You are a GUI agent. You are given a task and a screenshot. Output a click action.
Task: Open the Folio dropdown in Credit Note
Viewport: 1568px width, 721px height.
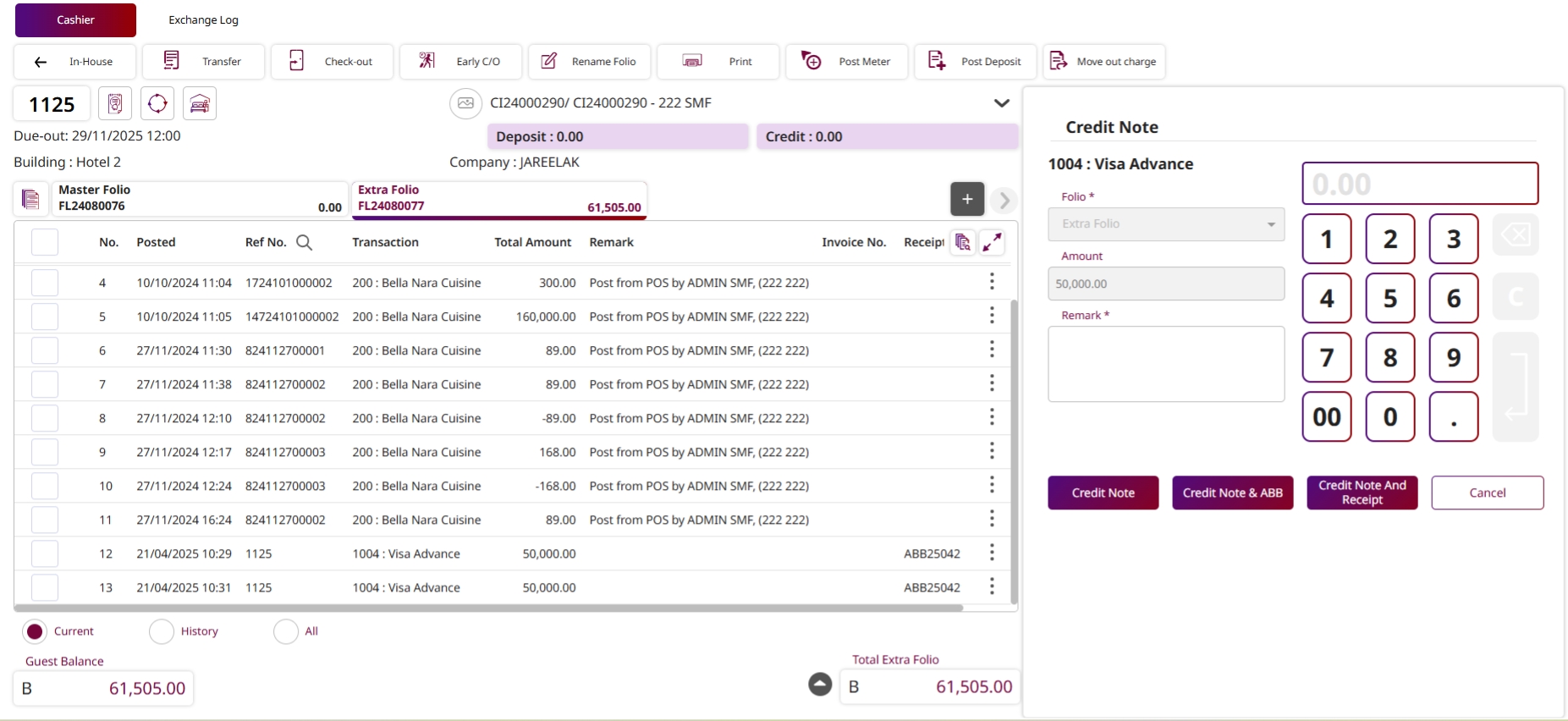1165,224
